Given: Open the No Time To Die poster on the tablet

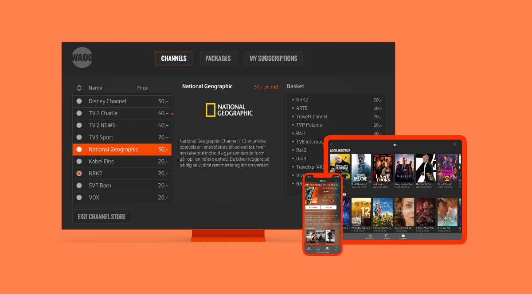Looking at the screenshot, I should pyautogui.click(x=426, y=168).
